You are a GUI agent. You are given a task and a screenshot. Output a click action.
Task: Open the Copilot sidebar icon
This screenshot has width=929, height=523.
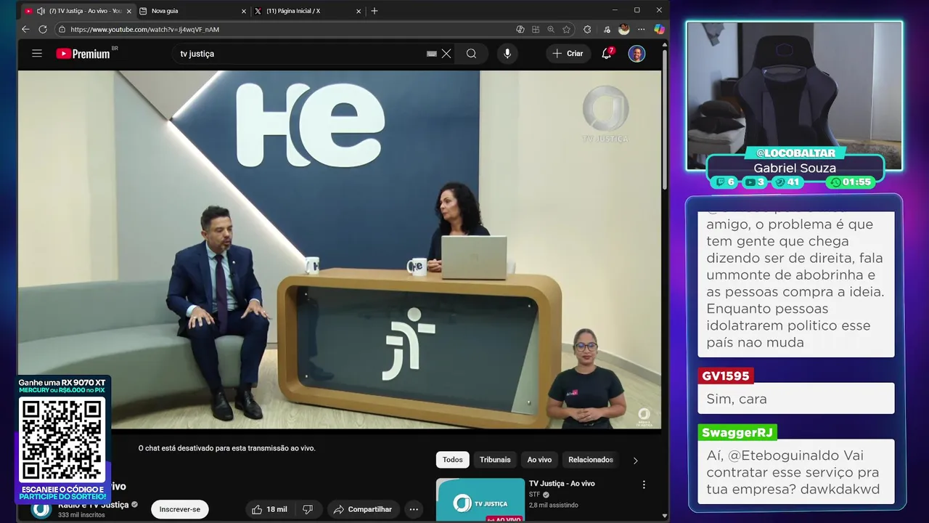coord(659,29)
